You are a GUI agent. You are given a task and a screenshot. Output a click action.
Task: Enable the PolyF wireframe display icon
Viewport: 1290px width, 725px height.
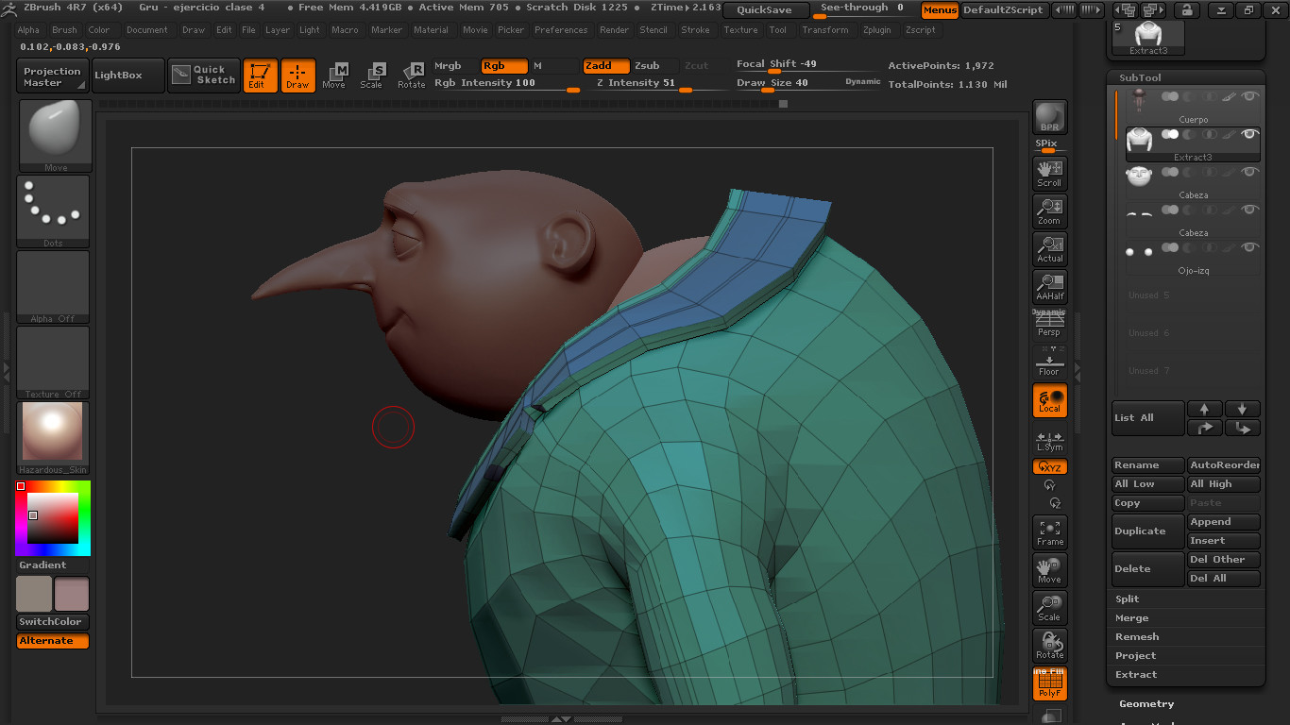[x=1049, y=681]
